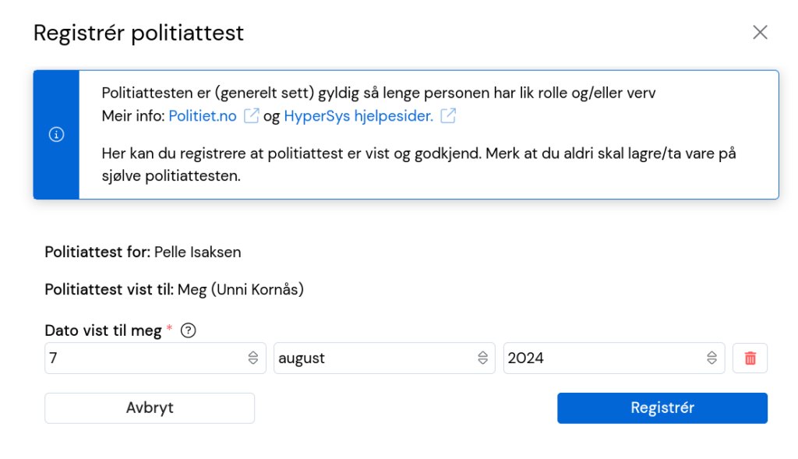Click the year selector up-down arrows
The width and height of the screenshot is (798, 459).
click(711, 358)
